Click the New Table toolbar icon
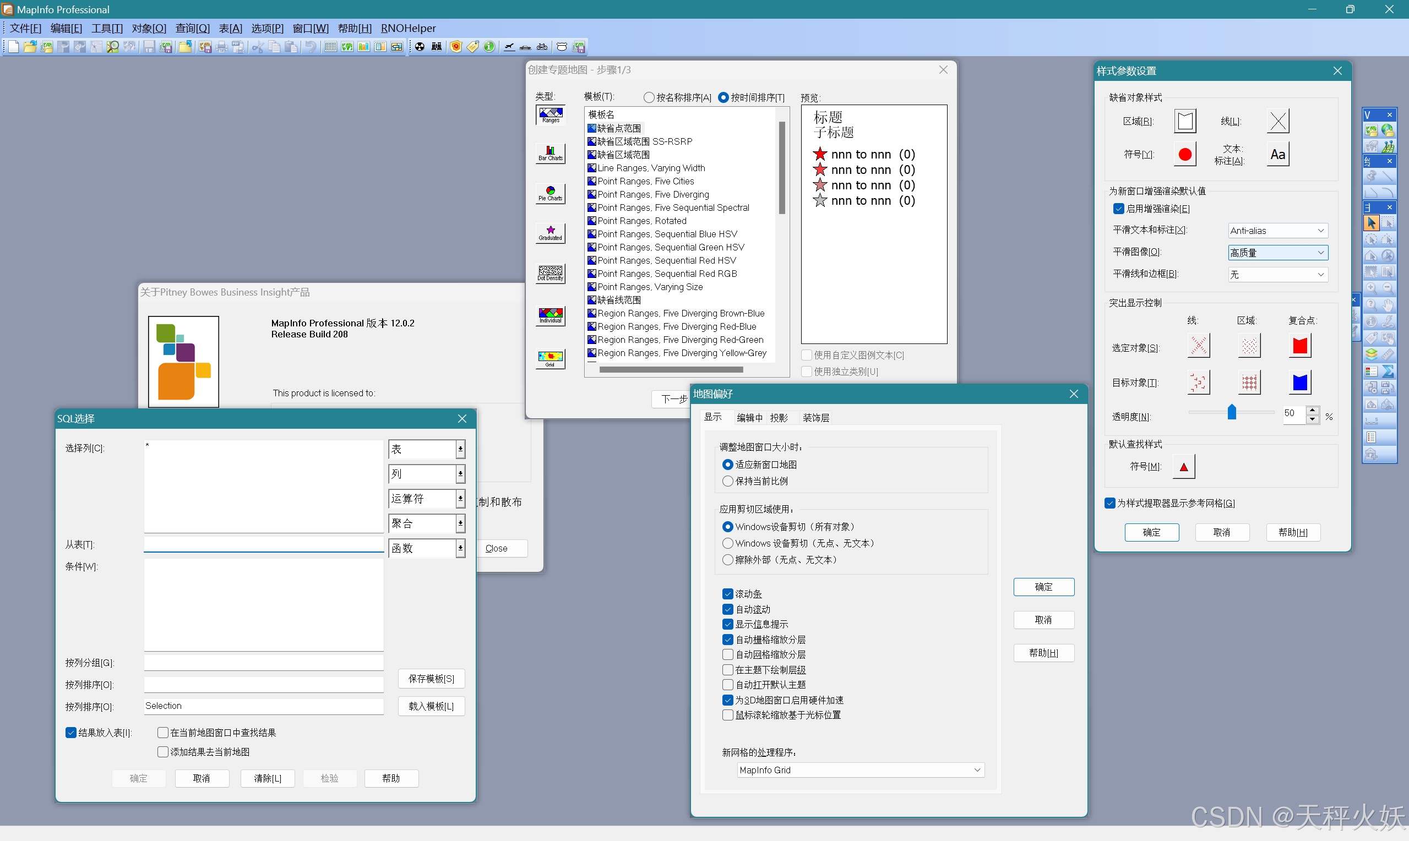The height and width of the screenshot is (841, 1409). (x=14, y=47)
